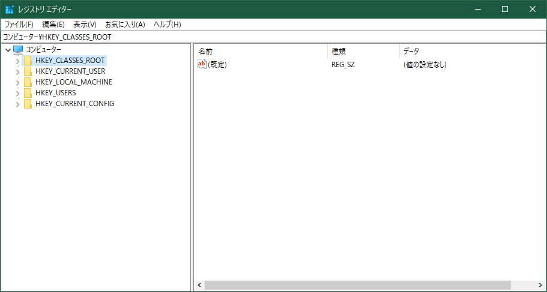This screenshot has width=547, height=292.
Task: Expand the HKEY_CLASSES_ROOT key
Action: point(17,61)
